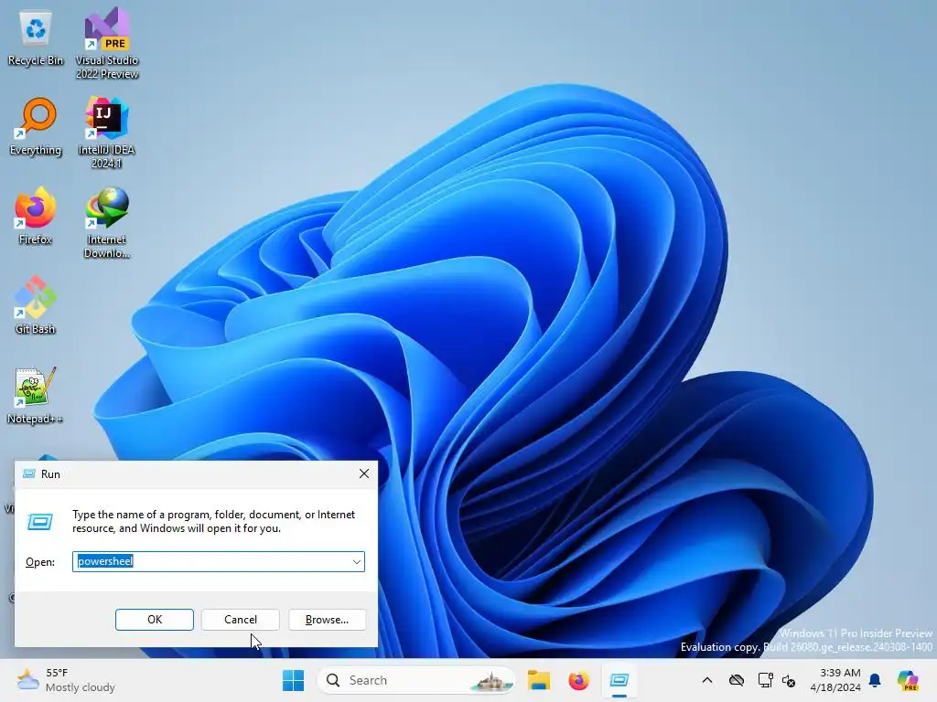This screenshot has height=702, width=937.
Task: Open the notifications bell icon
Action: 875,680
